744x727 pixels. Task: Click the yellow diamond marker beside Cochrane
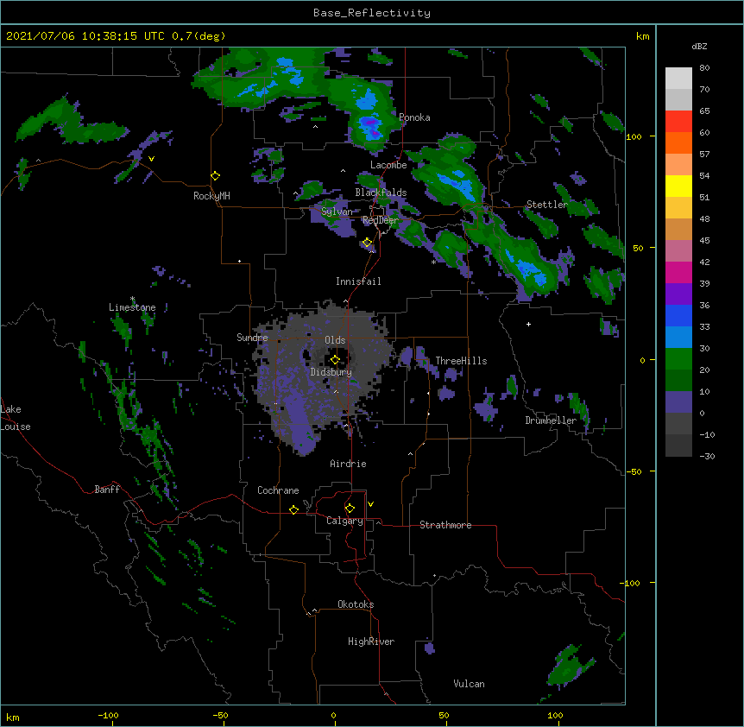[x=293, y=509]
